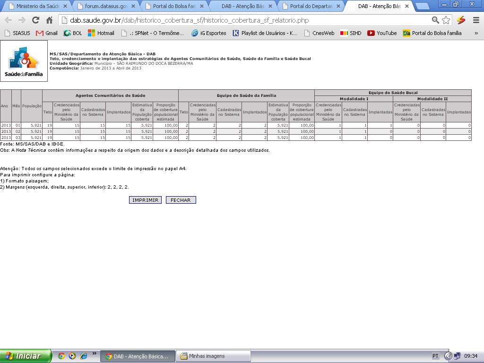
Task: Click the search magnifier in the address bar
Action: (x=435, y=20)
